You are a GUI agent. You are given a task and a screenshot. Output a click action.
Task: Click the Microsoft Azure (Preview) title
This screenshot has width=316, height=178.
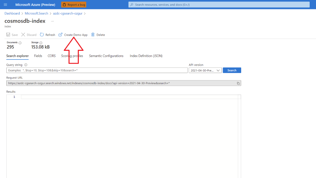click(x=35, y=5)
